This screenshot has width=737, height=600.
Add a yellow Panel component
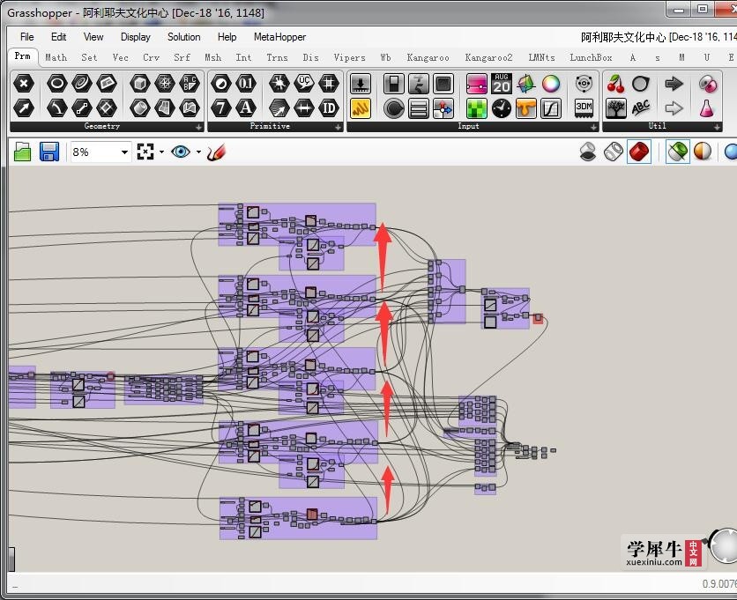coord(361,108)
